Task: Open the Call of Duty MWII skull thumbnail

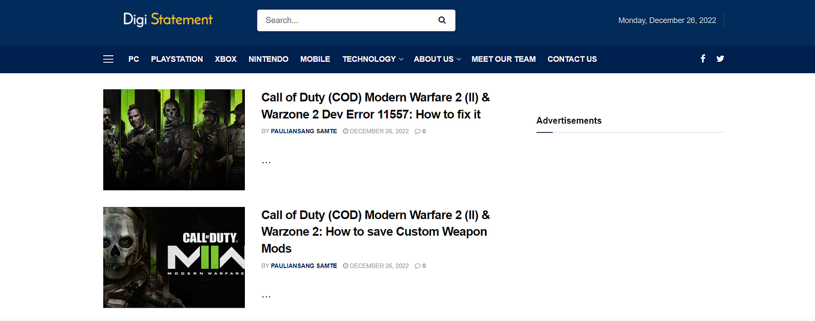Action: click(174, 257)
